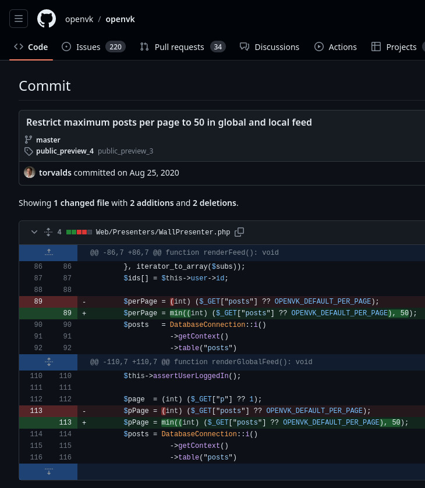Click the diffstat colored squares
Screen dimensions: 425x488
[79, 232]
